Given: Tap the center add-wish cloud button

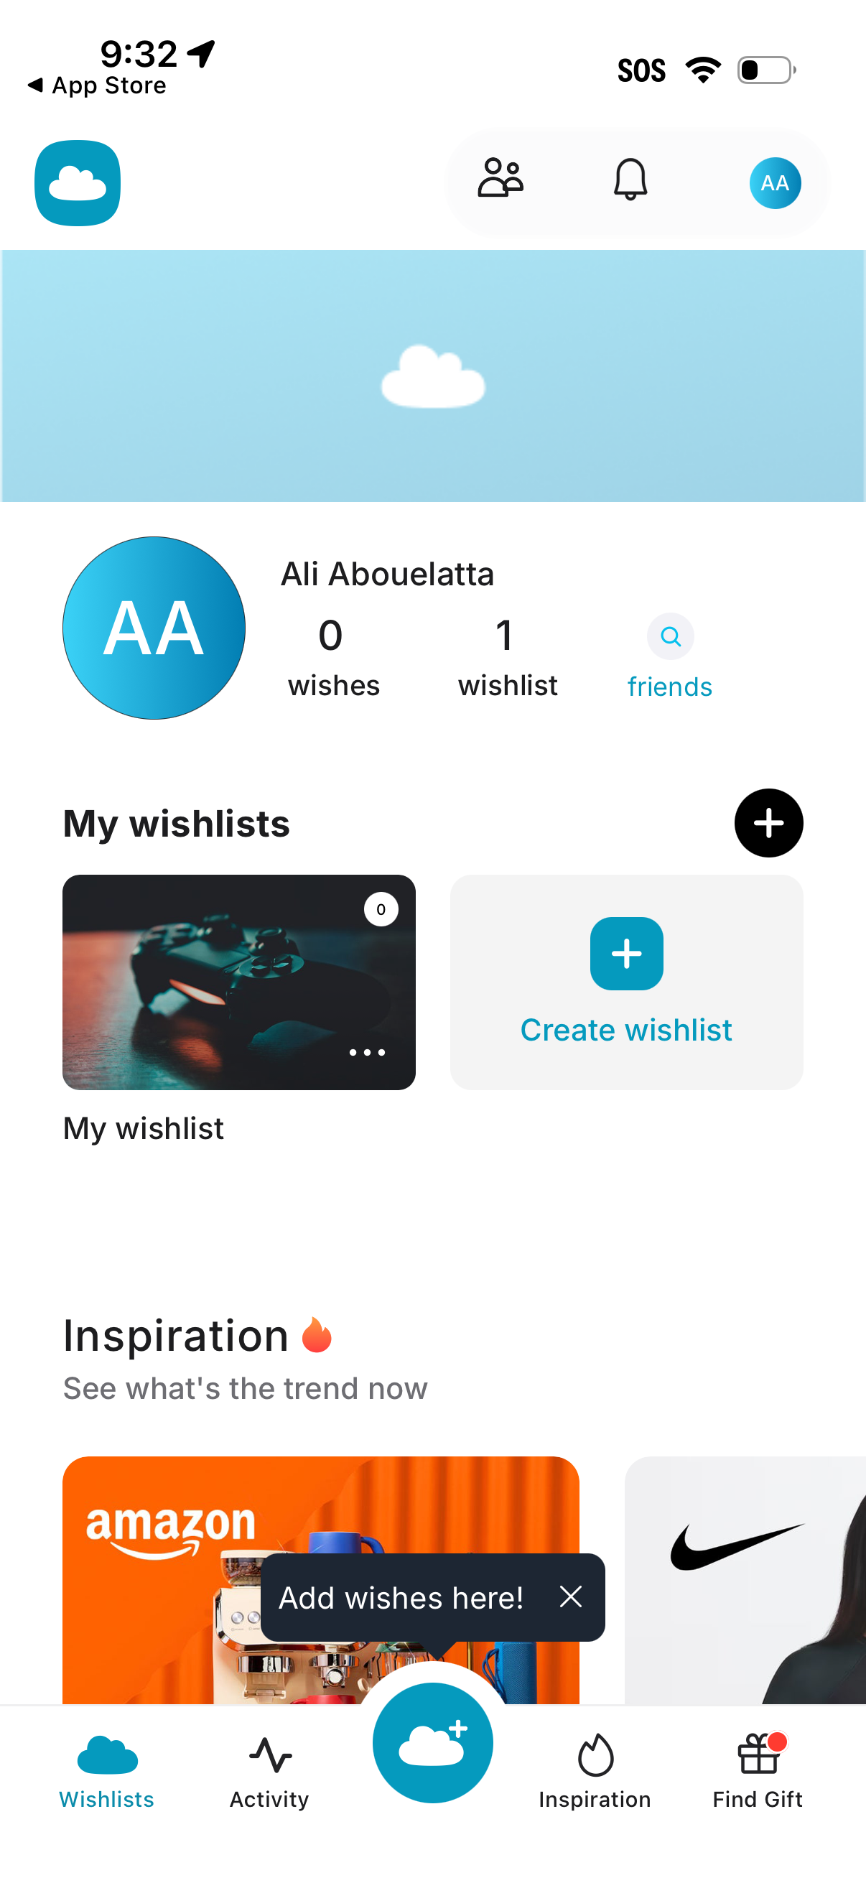Looking at the screenshot, I should click(432, 1743).
